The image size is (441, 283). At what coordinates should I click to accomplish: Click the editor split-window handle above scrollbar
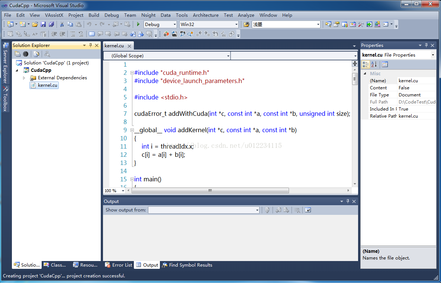355,64
